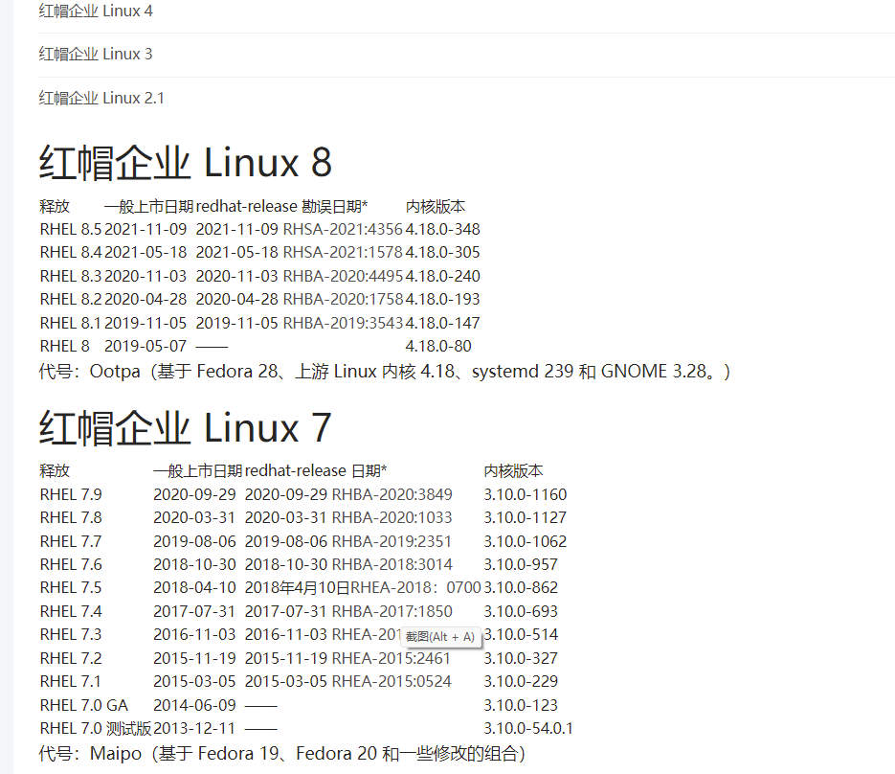Click erratum RHSA-2021:4356
The height and width of the screenshot is (774, 895).
(343, 229)
